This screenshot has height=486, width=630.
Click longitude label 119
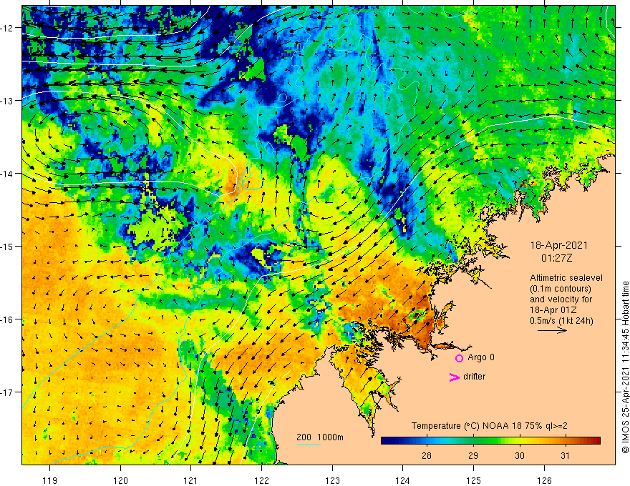(x=50, y=480)
